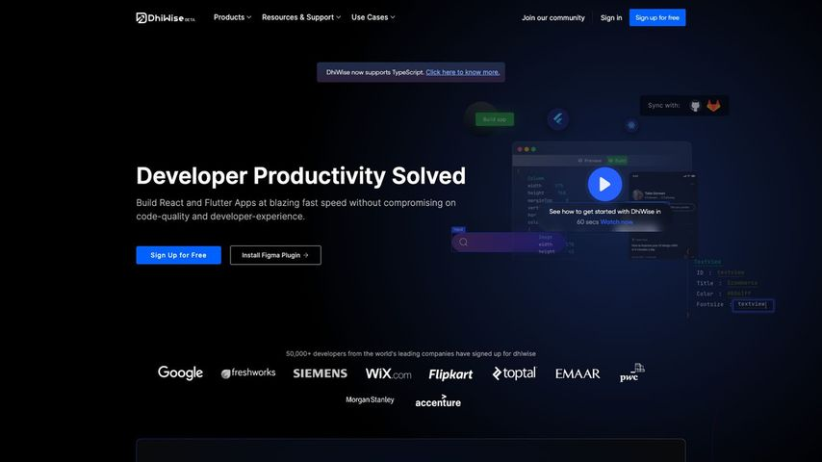
Task: Click the green Build app button
Action: point(495,119)
